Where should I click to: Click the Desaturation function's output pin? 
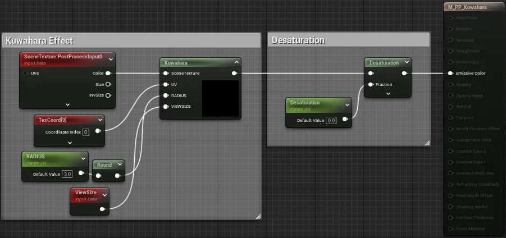coord(405,73)
